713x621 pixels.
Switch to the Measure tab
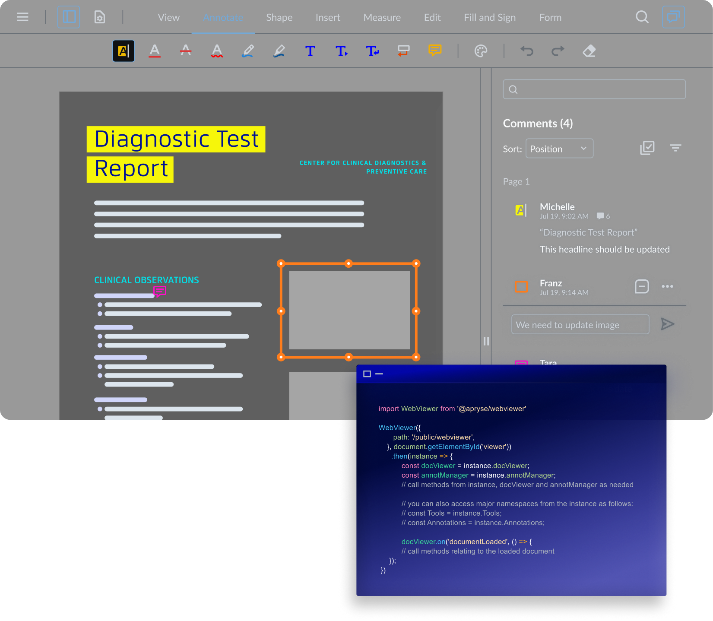(382, 18)
